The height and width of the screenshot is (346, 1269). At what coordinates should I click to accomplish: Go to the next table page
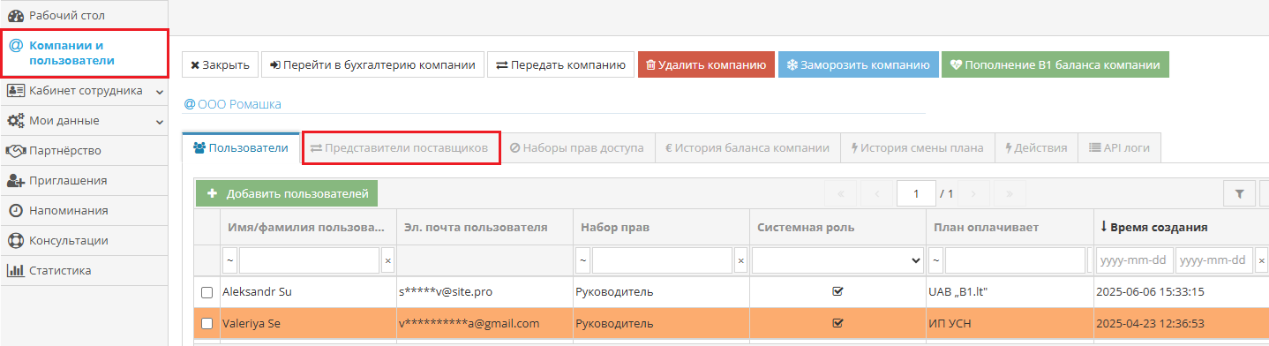point(973,193)
